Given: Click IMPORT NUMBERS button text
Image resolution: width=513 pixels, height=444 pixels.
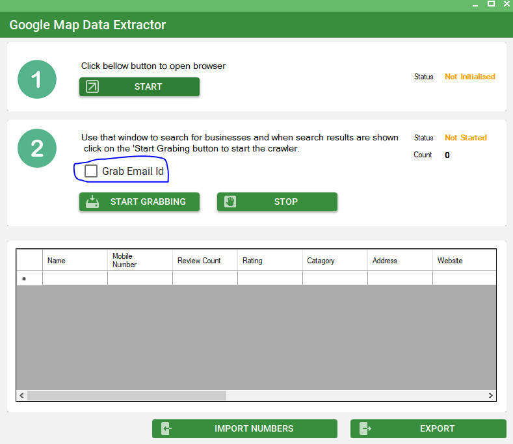Looking at the screenshot, I should coord(254,428).
